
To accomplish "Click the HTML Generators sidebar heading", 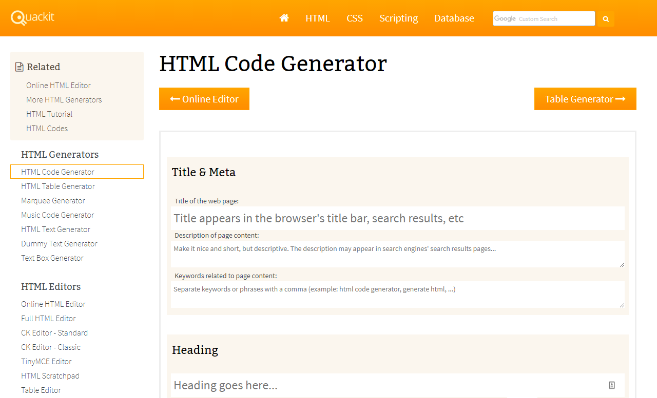I will click(x=60, y=154).
